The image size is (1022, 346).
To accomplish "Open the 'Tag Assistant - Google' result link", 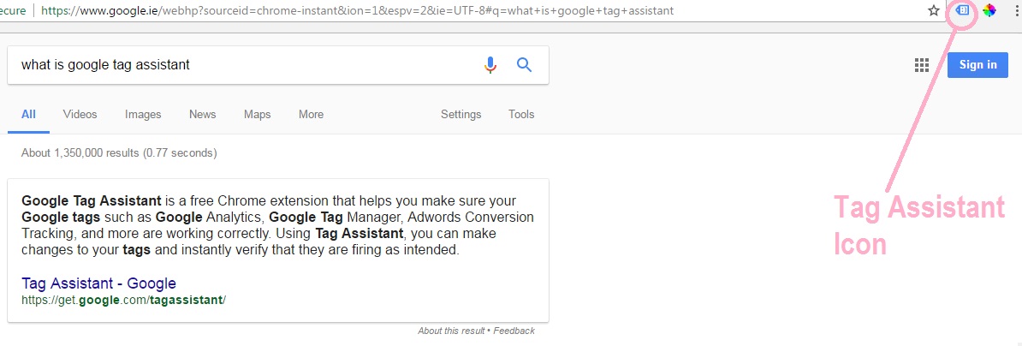I will [98, 283].
